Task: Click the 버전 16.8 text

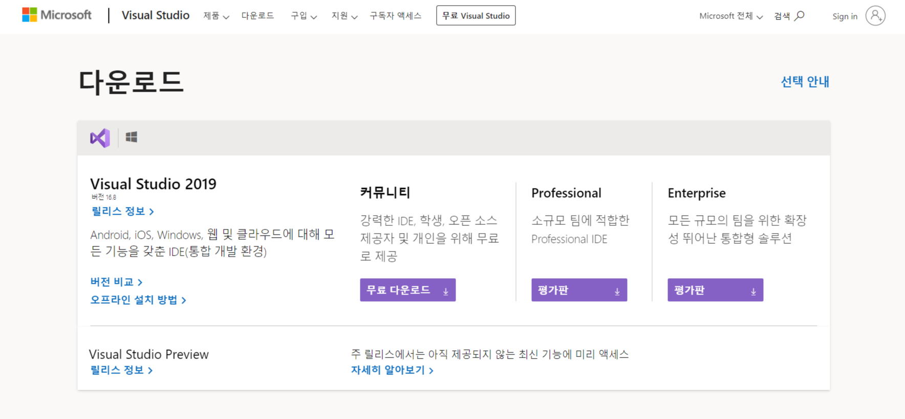Action: point(104,197)
